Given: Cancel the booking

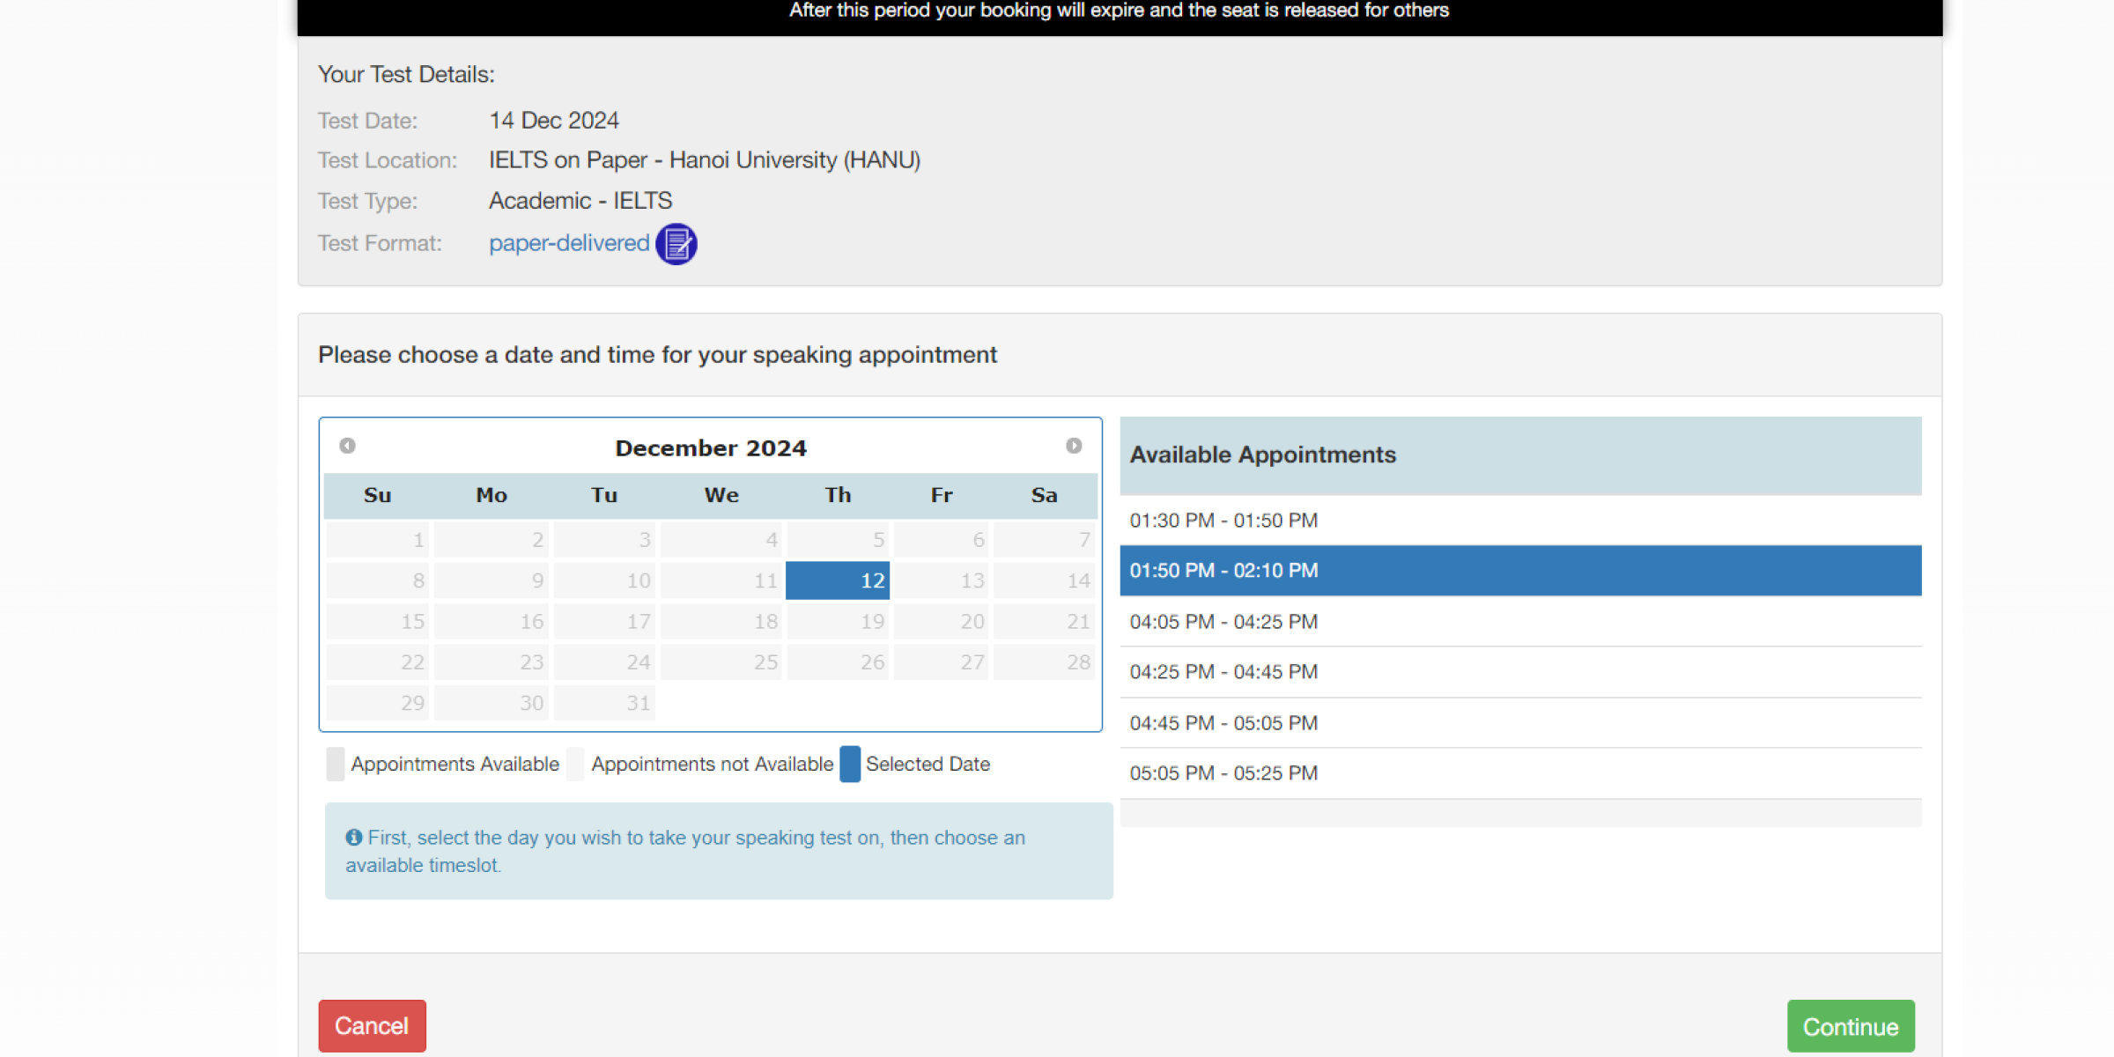Looking at the screenshot, I should (372, 1025).
